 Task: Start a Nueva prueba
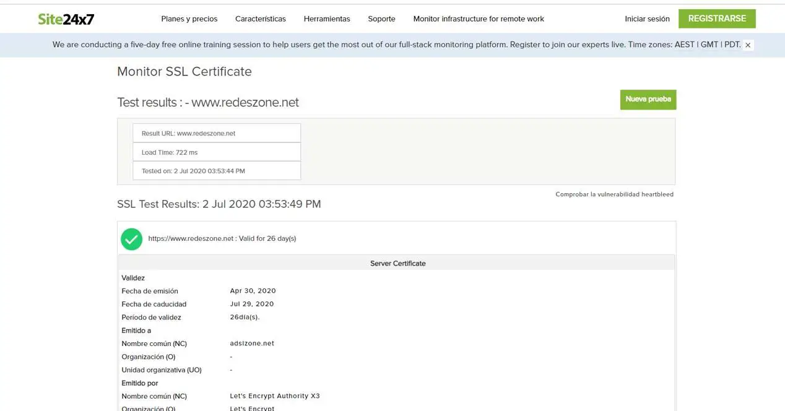(x=648, y=100)
